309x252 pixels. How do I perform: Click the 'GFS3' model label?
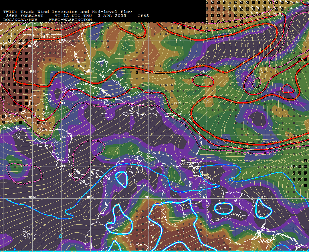tap(143, 16)
